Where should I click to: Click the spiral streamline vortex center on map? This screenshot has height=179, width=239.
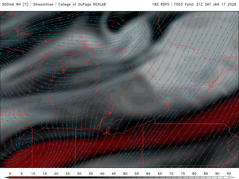tap(28, 145)
